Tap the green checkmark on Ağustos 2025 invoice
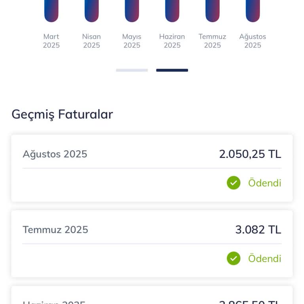 click(x=234, y=183)
